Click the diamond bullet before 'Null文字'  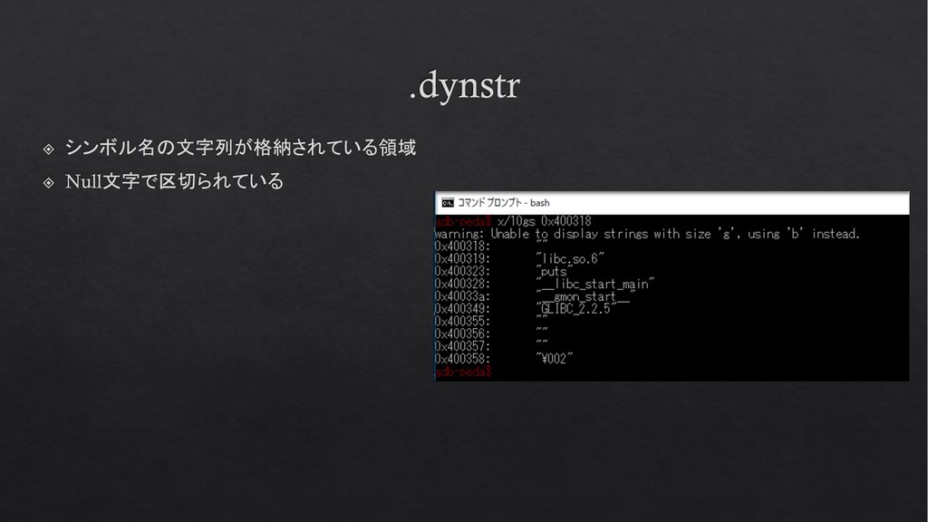tap(49, 182)
